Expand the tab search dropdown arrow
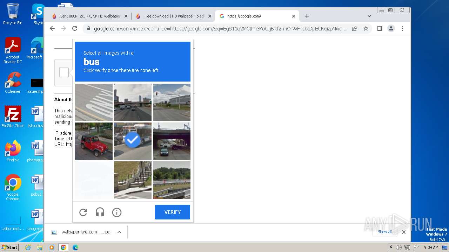The image size is (449, 252). 369,16
